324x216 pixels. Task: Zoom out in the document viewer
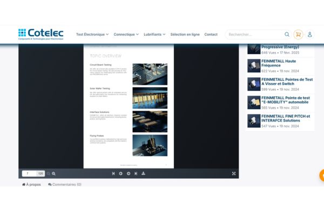(49, 174)
